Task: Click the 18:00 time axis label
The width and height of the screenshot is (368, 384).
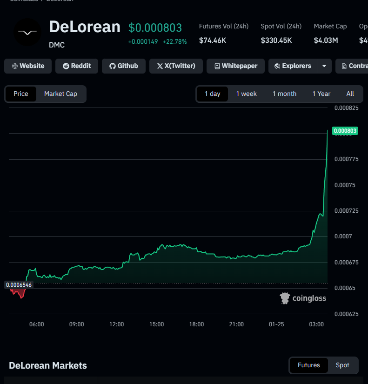Action: (x=196, y=324)
